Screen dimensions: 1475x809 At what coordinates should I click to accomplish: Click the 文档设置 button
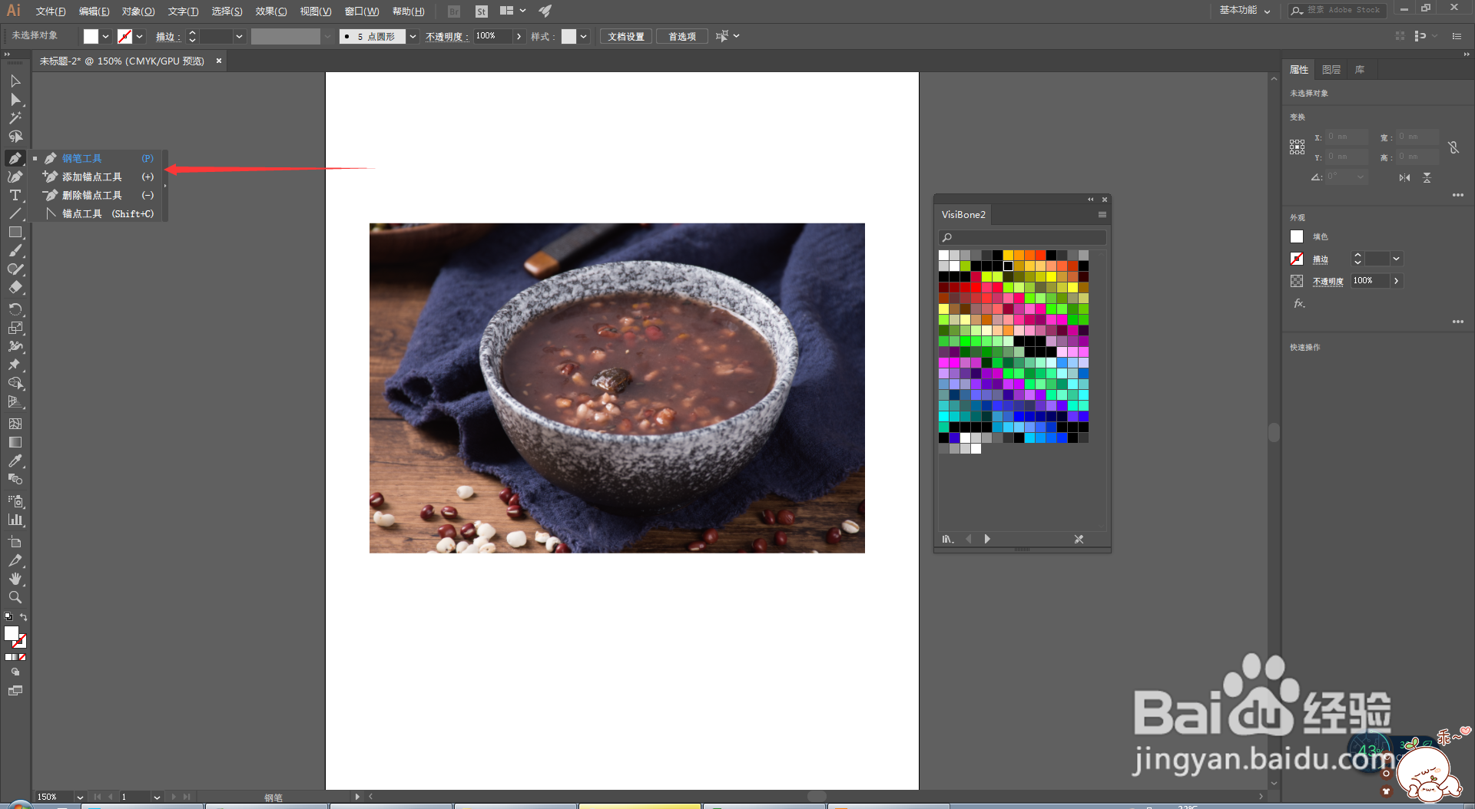click(x=626, y=36)
